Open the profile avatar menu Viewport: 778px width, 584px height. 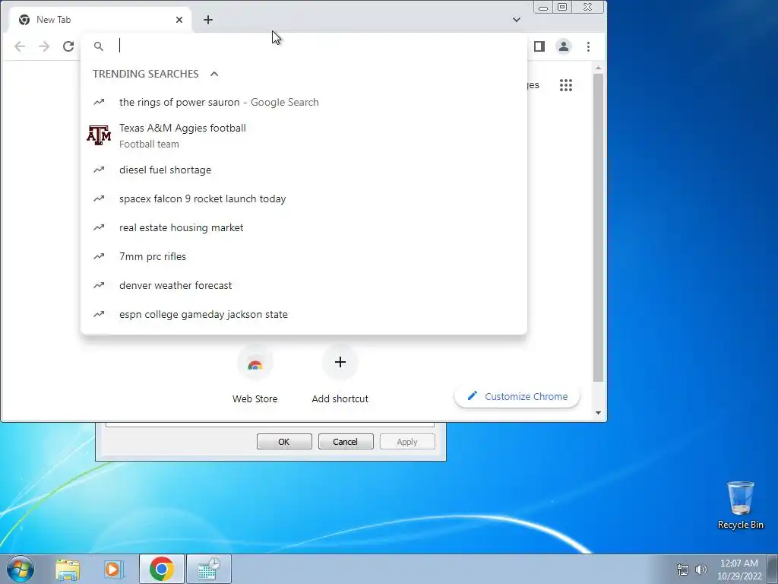click(564, 46)
